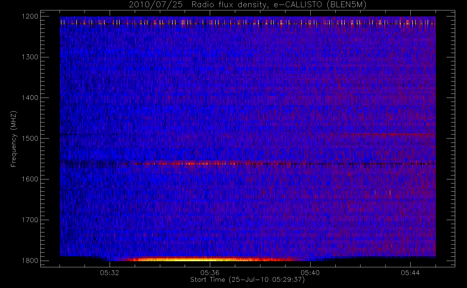The width and height of the screenshot is (467, 288).
Task: Click the 05:40 time tick label
Action: (310, 273)
